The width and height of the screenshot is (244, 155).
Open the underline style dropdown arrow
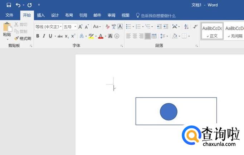tap(55, 36)
